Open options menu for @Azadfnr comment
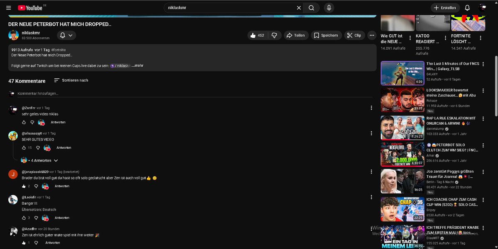The height and width of the screenshot is (249, 498). pos(371,229)
